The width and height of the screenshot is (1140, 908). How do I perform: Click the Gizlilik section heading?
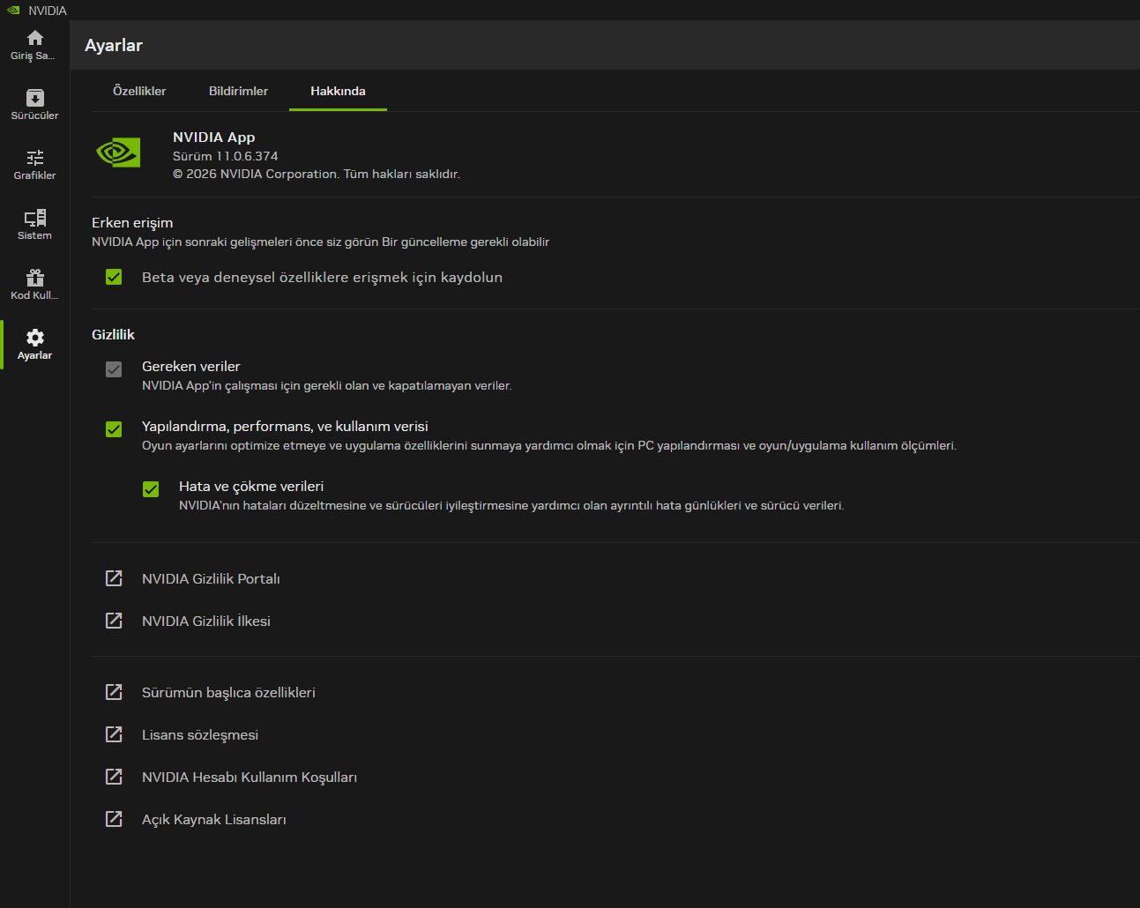click(113, 334)
